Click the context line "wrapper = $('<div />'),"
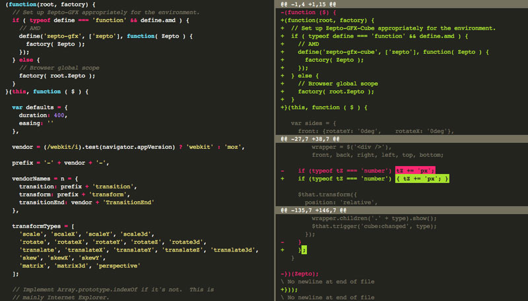528x301 pixels. tap(352, 147)
